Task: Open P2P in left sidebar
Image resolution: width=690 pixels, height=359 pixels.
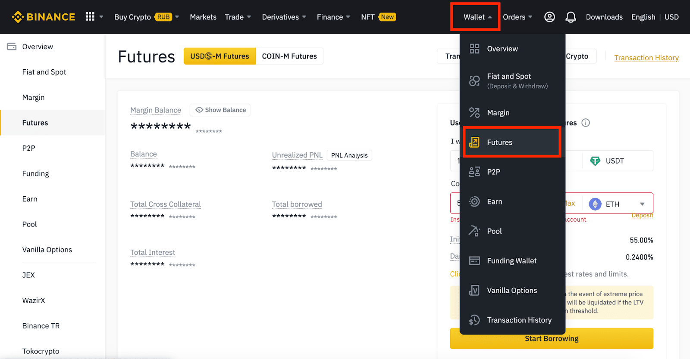Action: pyautogui.click(x=29, y=148)
